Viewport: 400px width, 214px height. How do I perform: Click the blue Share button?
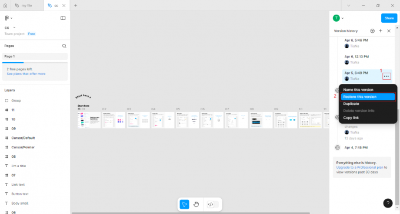point(389,18)
